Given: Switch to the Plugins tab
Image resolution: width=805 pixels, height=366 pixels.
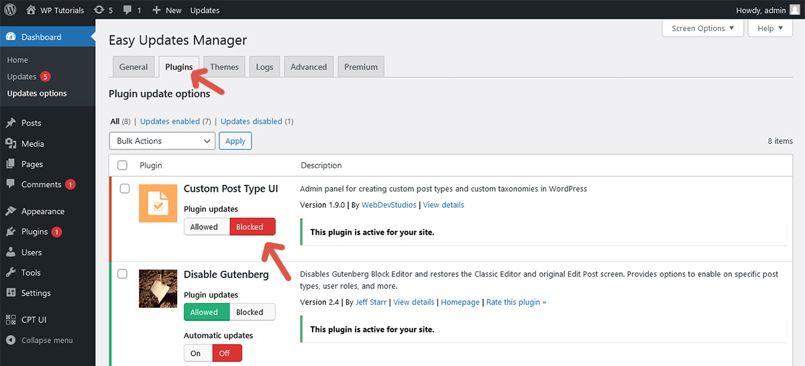Looking at the screenshot, I should coord(179,67).
